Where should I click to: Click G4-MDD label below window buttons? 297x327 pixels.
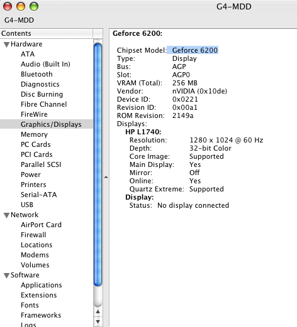19,20
